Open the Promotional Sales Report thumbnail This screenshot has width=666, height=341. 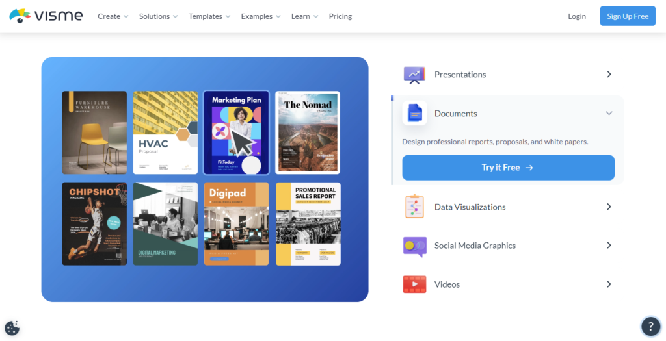pos(308,224)
